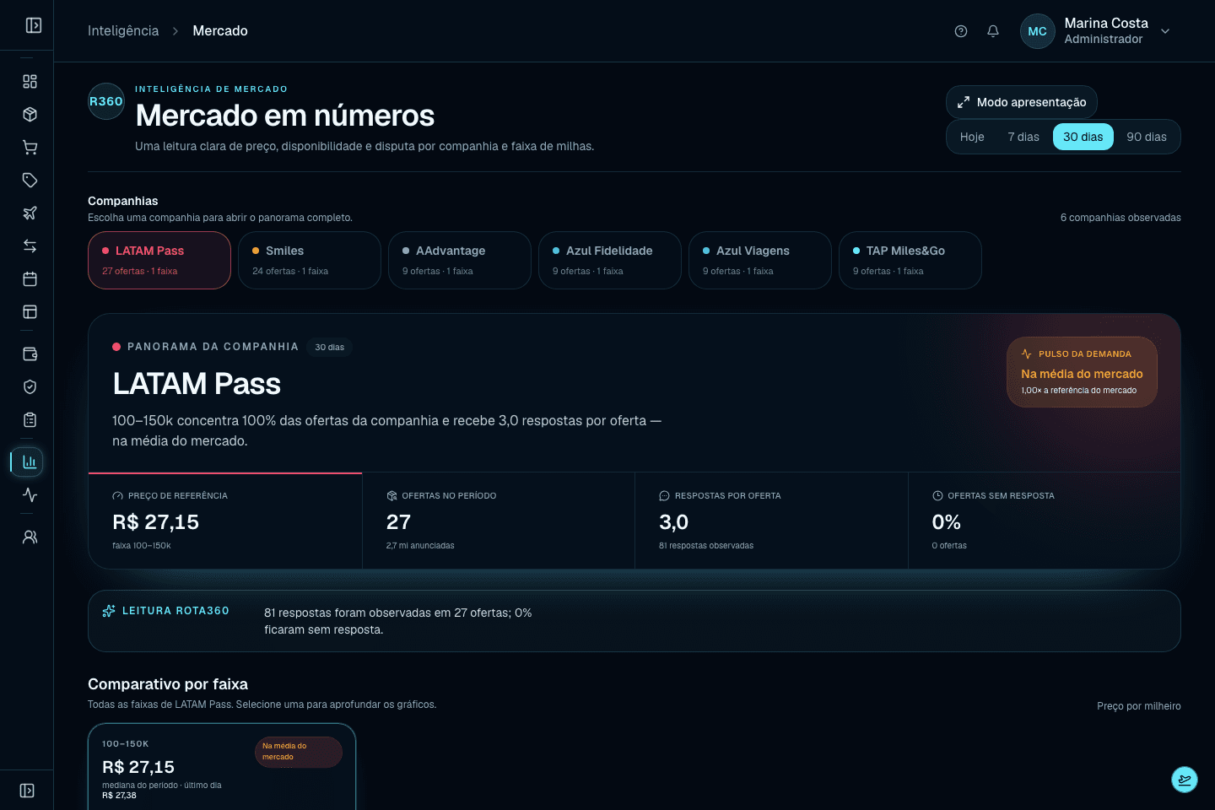The height and width of the screenshot is (810, 1215).
Task: Click the bottom sidebar panel toggle icon
Action: 27,791
